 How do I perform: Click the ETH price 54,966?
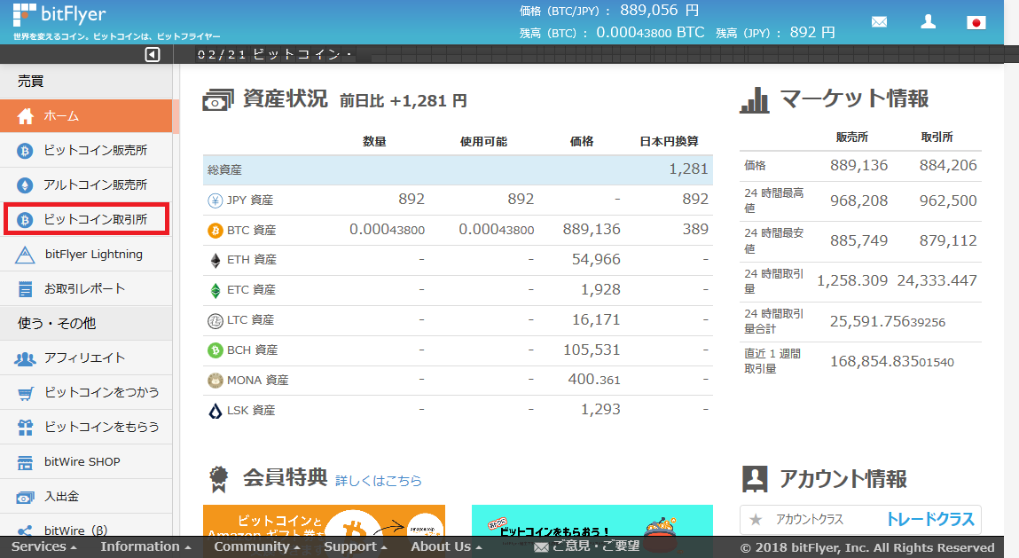[596, 260]
